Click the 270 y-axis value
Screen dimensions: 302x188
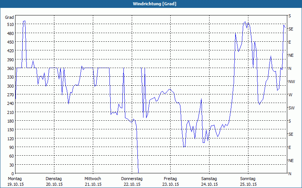(11, 95)
